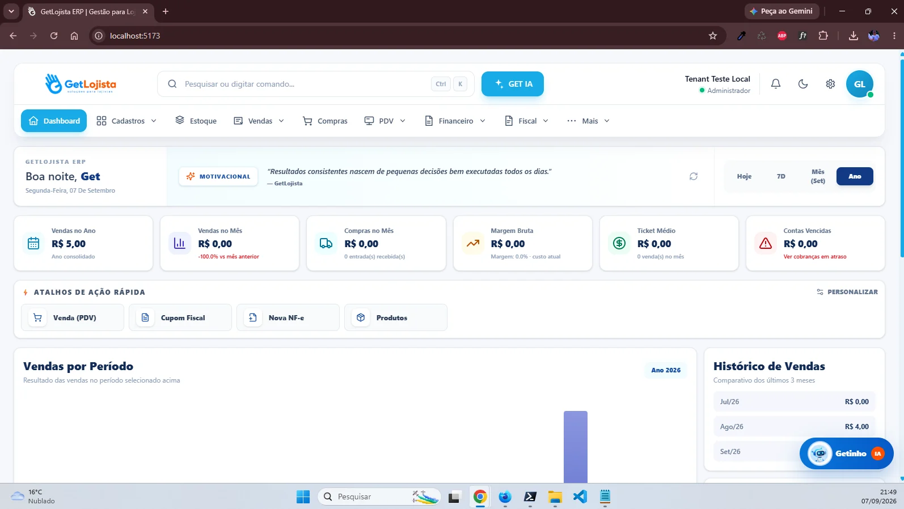This screenshot has height=509, width=904.
Task: Click Ver cobranças em atraso link
Action: [815, 257]
